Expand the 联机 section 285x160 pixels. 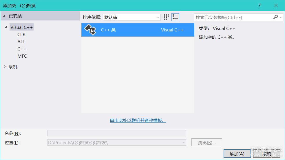click(x=5, y=67)
